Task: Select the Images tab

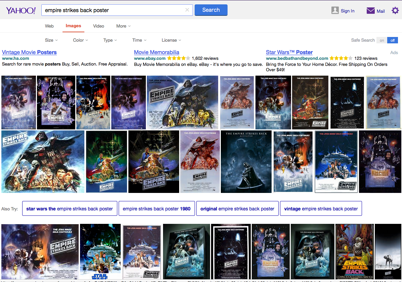Action: pos(73,26)
